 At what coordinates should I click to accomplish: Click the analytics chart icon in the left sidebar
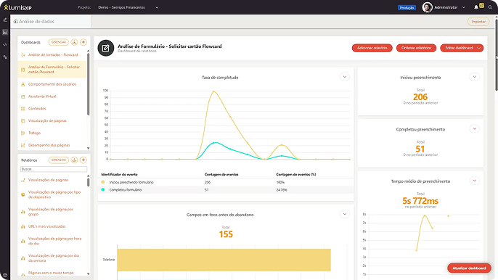(5, 32)
